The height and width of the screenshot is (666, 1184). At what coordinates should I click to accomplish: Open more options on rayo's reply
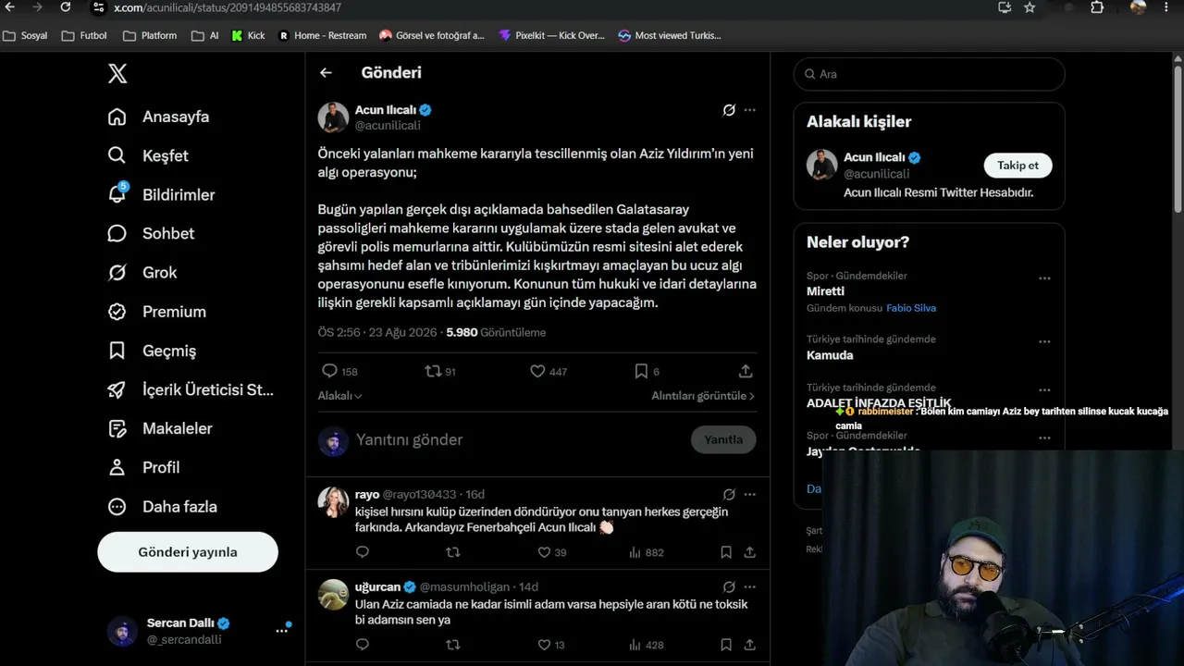point(750,495)
